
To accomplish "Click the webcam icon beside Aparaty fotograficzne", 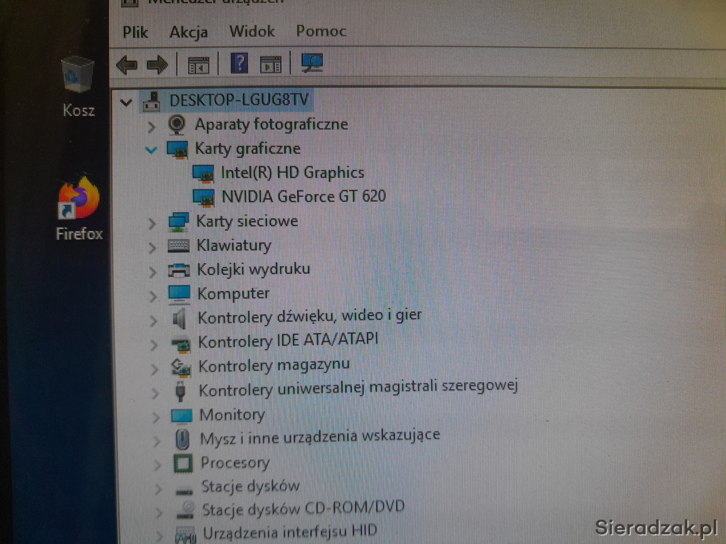I will [x=176, y=125].
